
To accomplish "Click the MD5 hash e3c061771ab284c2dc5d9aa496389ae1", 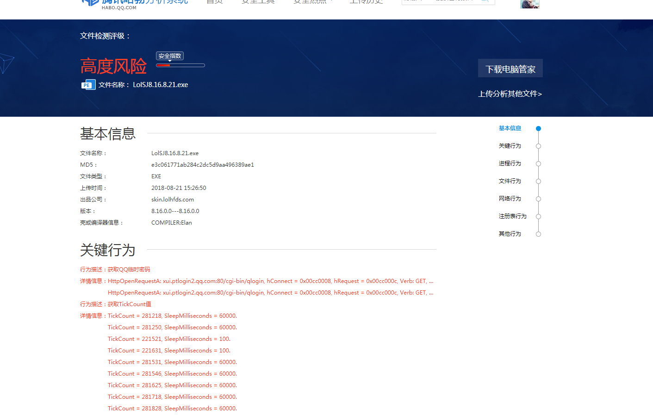I will tap(203, 165).
